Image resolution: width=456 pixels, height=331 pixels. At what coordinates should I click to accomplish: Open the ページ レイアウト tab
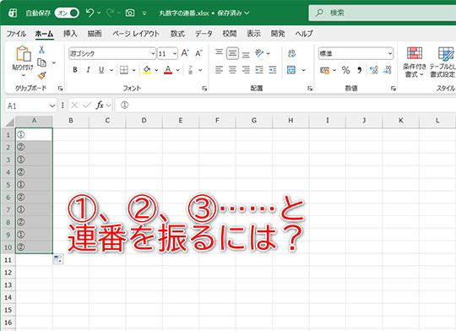click(x=136, y=34)
